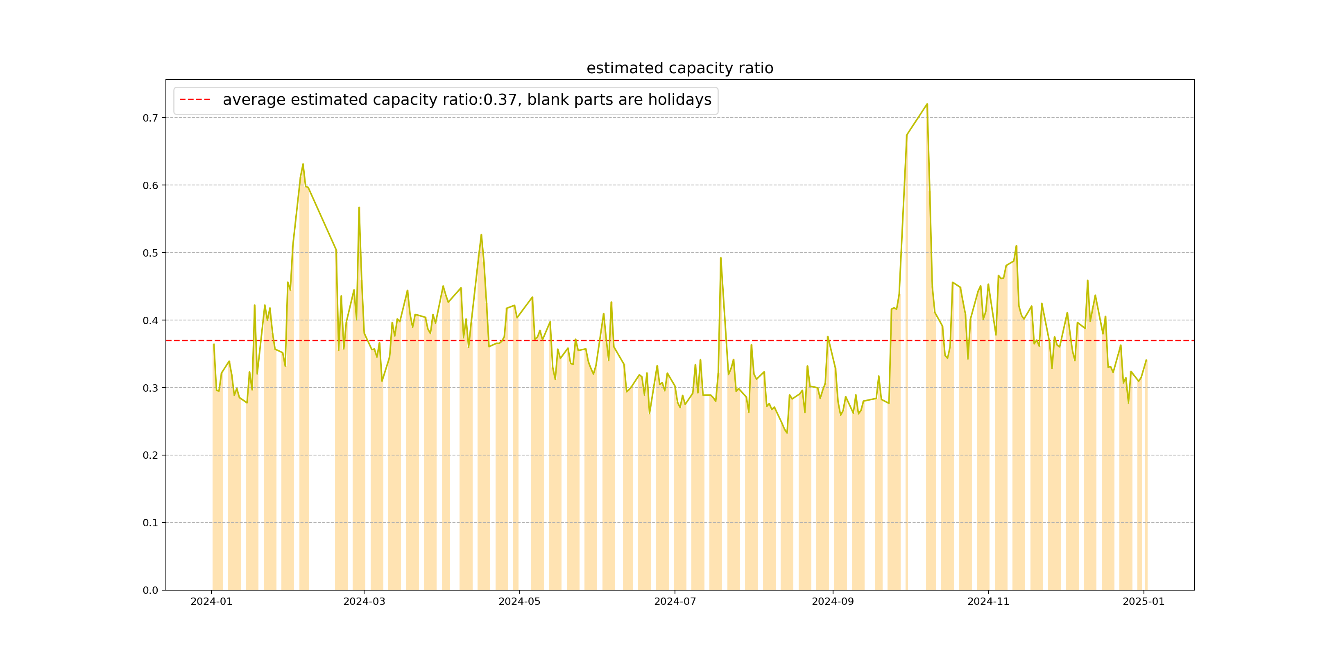Screen dimensions: 1327x663
Task: Select the 2024-01 x-axis date label
Action: pyautogui.click(x=211, y=602)
